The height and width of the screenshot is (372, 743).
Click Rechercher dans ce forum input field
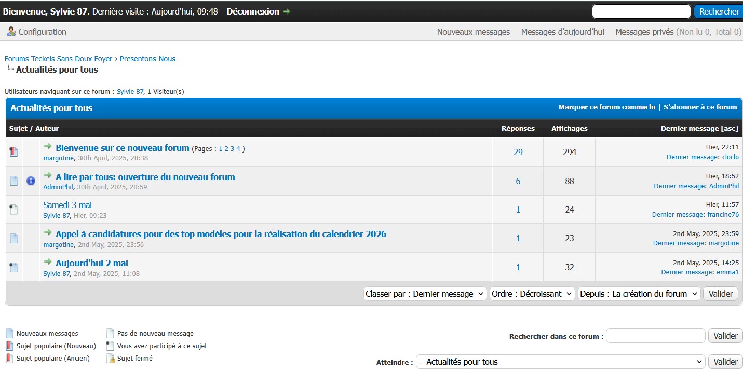656,336
